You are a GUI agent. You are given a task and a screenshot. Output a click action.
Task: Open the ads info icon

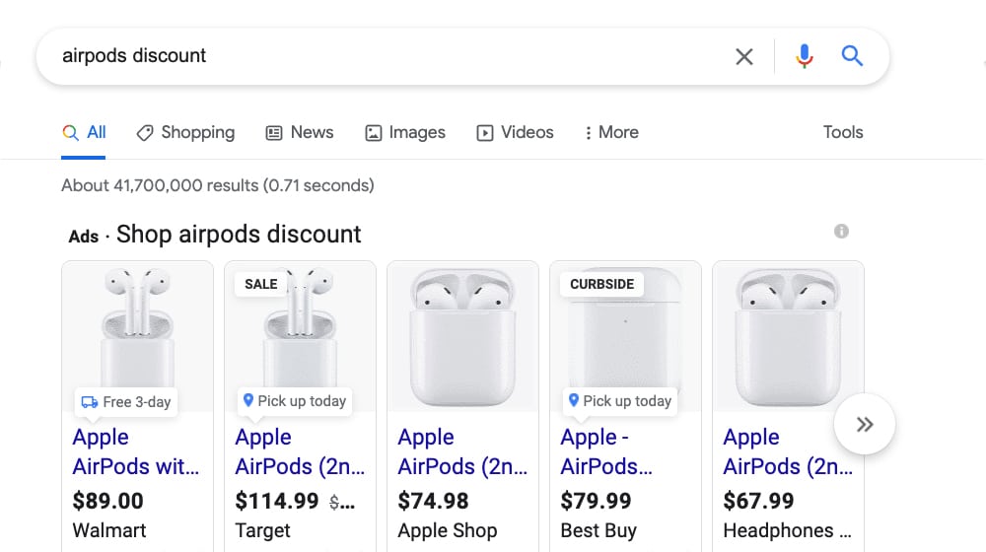pos(841,232)
